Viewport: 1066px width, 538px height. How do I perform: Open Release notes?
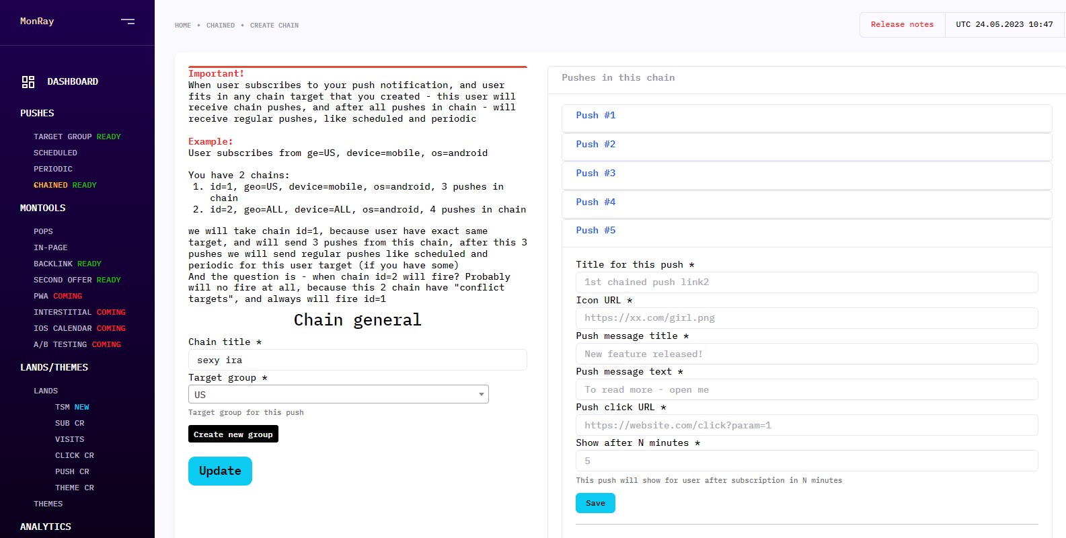click(x=902, y=24)
